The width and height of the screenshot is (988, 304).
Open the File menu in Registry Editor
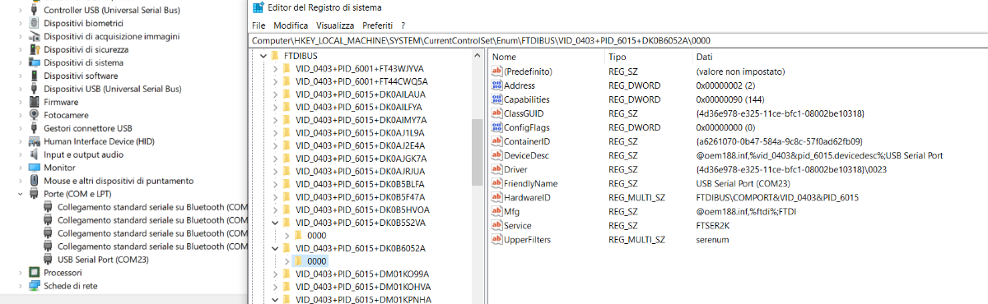(259, 25)
